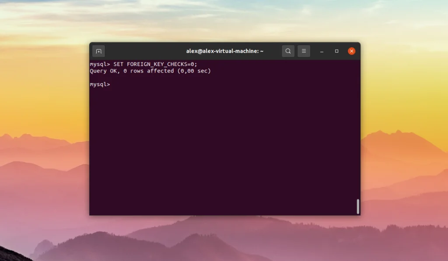Activate the add-tab button in the titlebar
448x261 pixels.
click(x=98, y=51)
